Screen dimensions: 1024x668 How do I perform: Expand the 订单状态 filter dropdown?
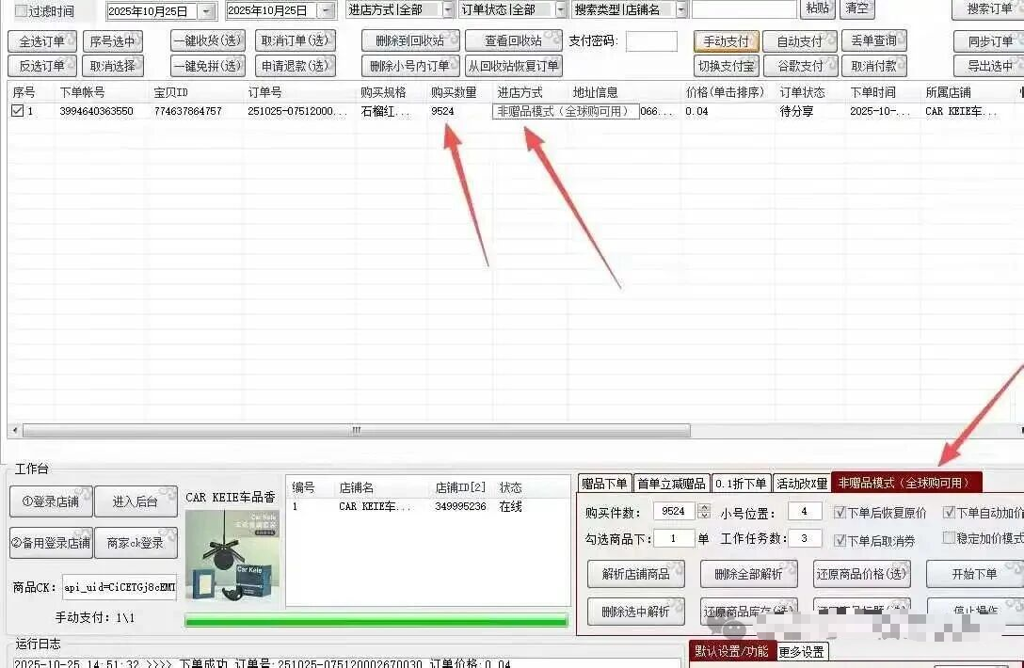pyautogui.click(x=561, y=10)
